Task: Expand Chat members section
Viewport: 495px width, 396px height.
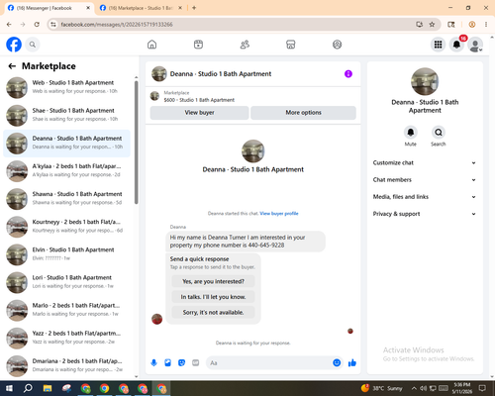Action: (425, 180)
